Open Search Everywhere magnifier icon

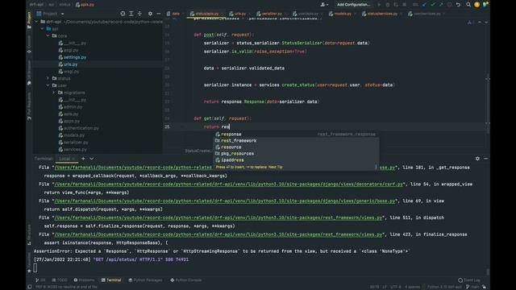[468, 5]
